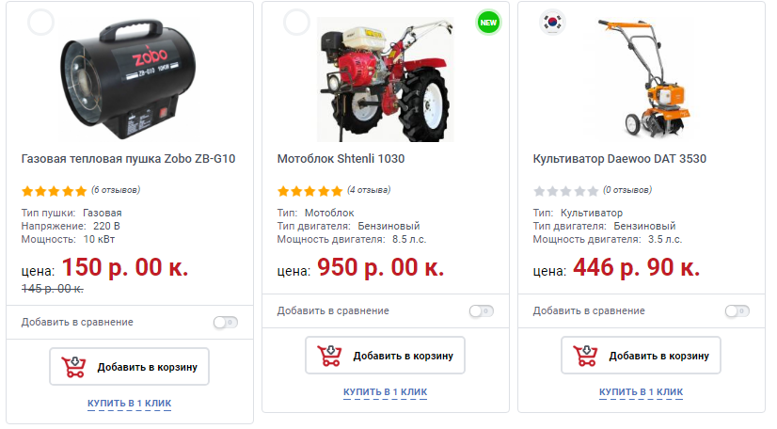Buy Zobo ZB-G10 in 1 click

(x=129, y=404)
